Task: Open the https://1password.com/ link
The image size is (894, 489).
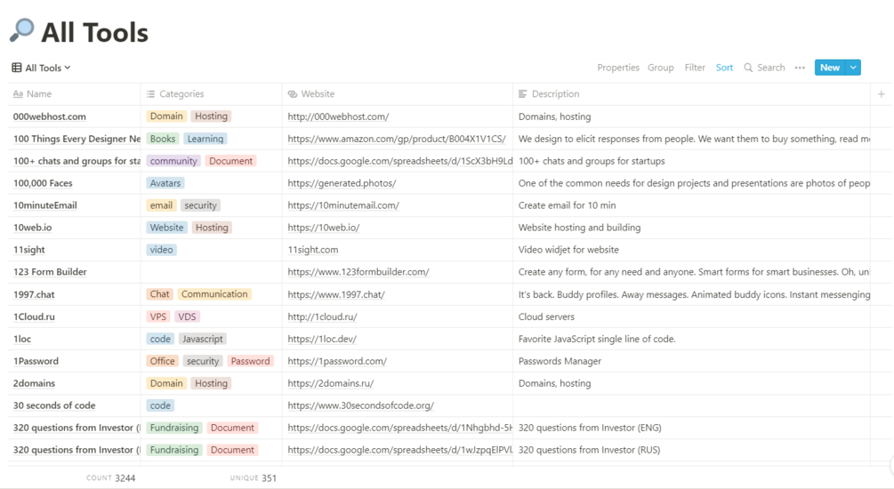Action: point(337,361)
